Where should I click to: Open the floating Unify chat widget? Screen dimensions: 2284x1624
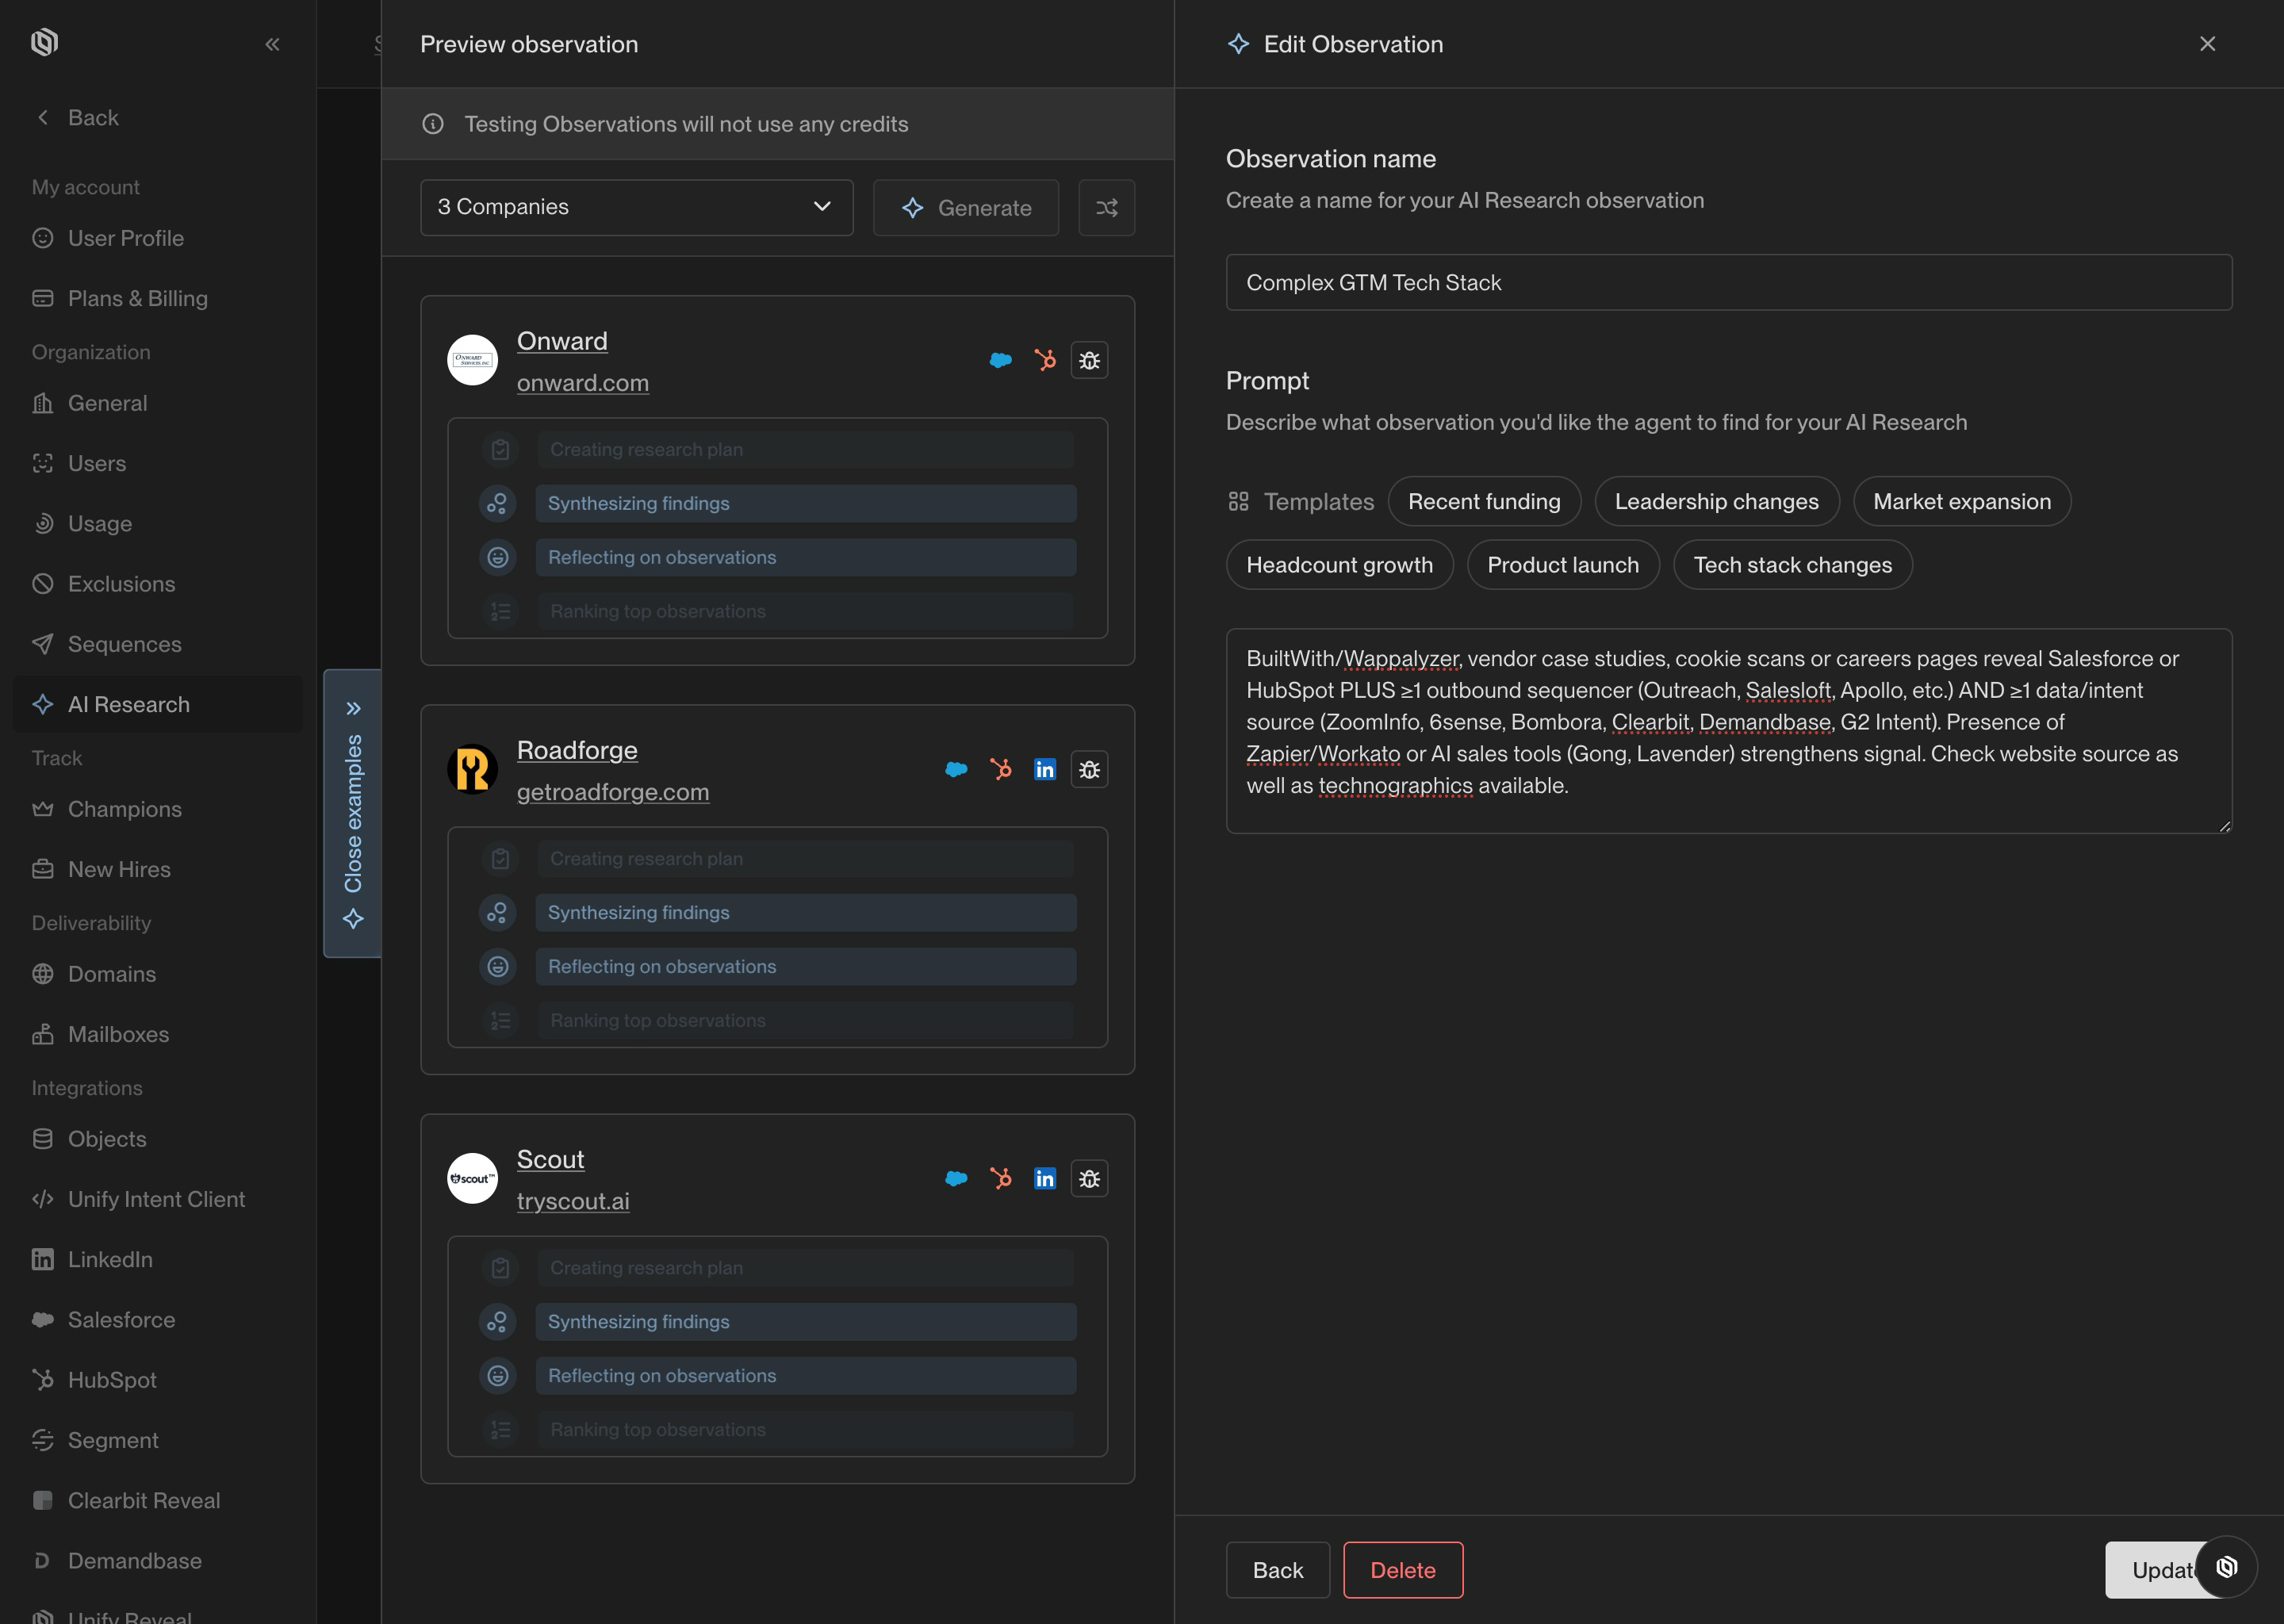click(x=2226, y=1567)
